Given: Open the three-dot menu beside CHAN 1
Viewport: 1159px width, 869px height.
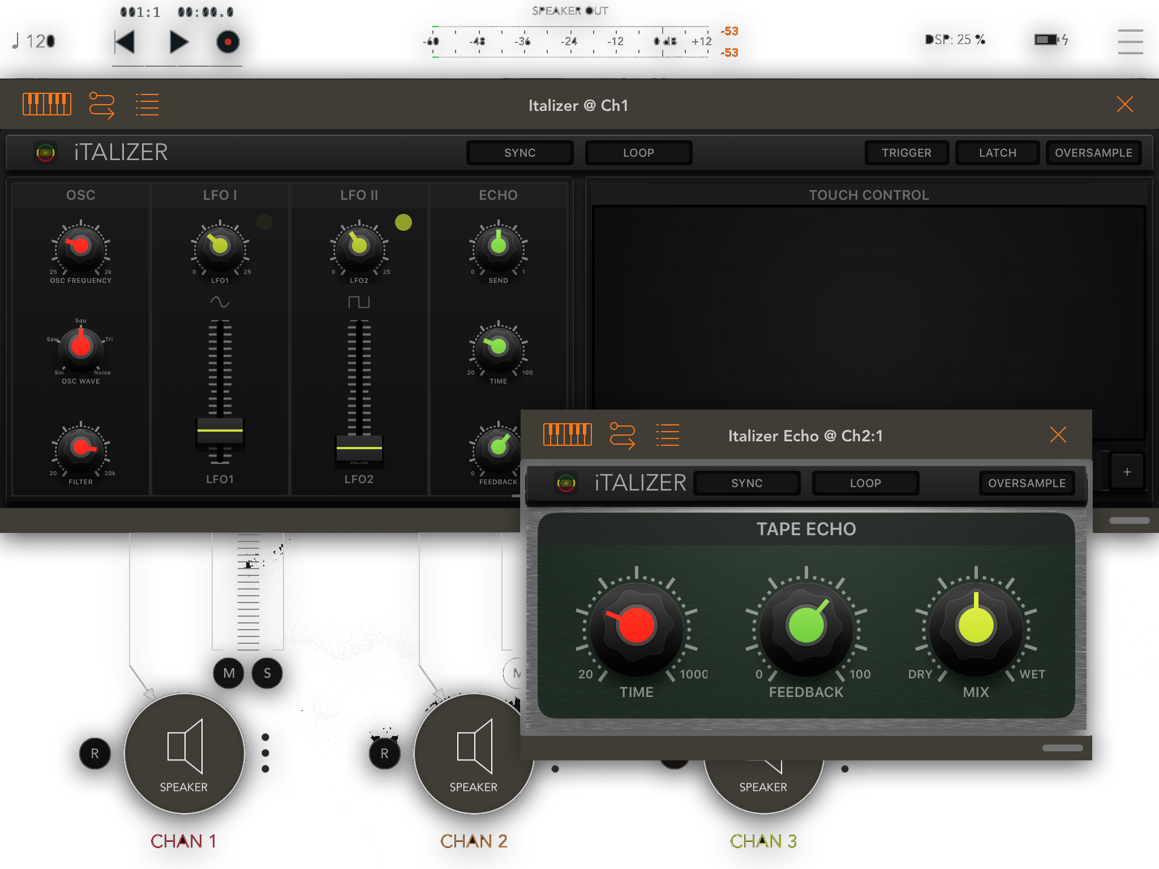Looking at the screenshot, I should click(265, 753).
